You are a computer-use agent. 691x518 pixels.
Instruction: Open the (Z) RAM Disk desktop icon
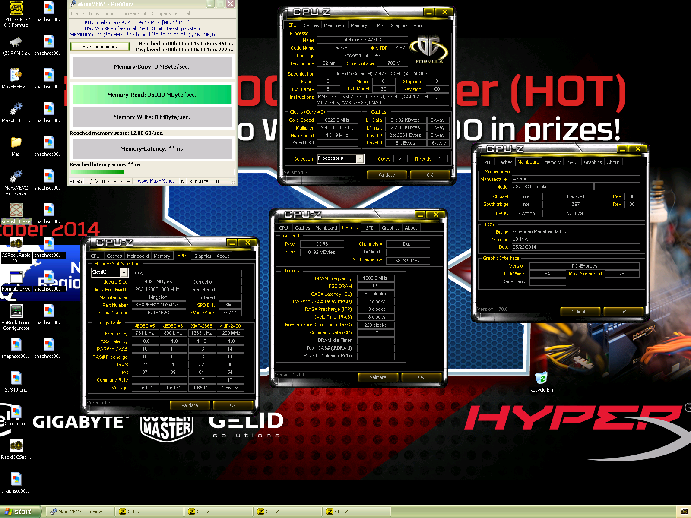[16, 46]
